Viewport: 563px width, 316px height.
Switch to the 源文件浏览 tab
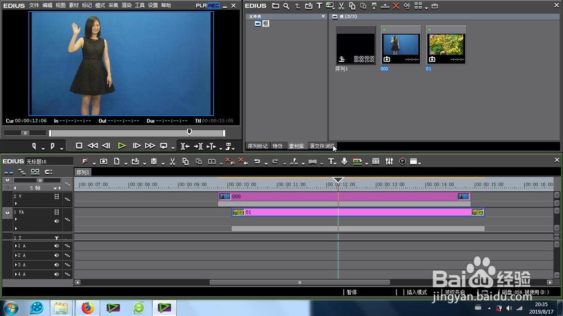tap(321, 146)
